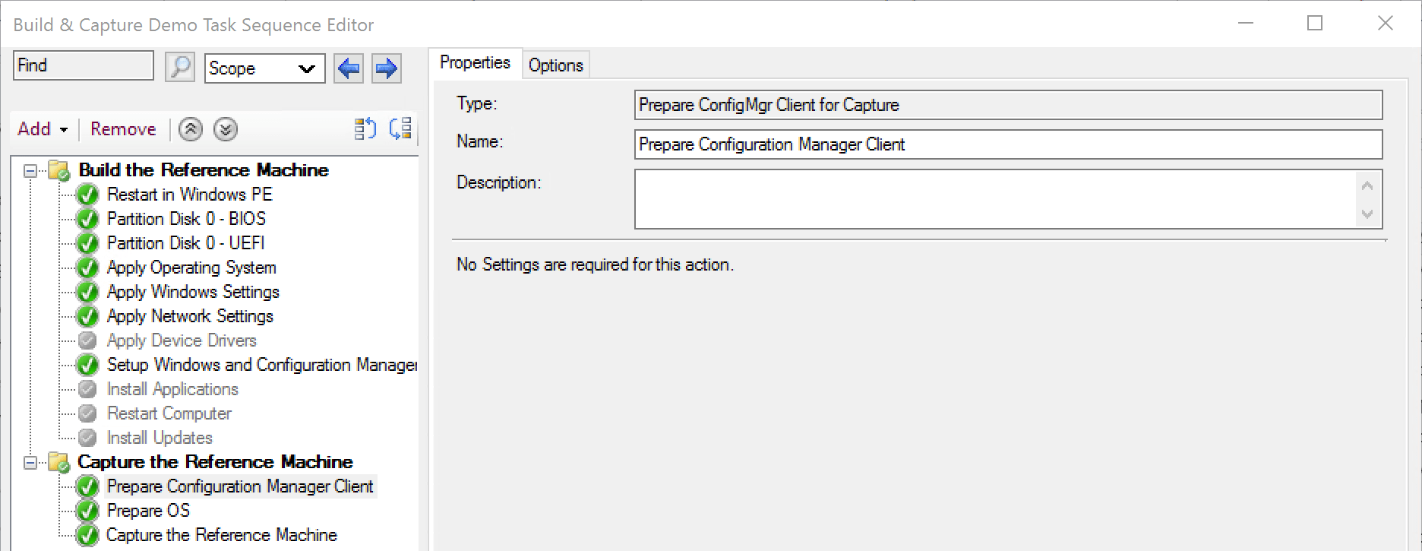The image size is (1422, 551).
Task: Click the Remove button
Action: pos(122,129)
